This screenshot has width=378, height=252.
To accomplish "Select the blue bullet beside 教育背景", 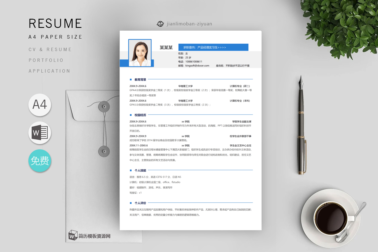I will click(131, 79).
